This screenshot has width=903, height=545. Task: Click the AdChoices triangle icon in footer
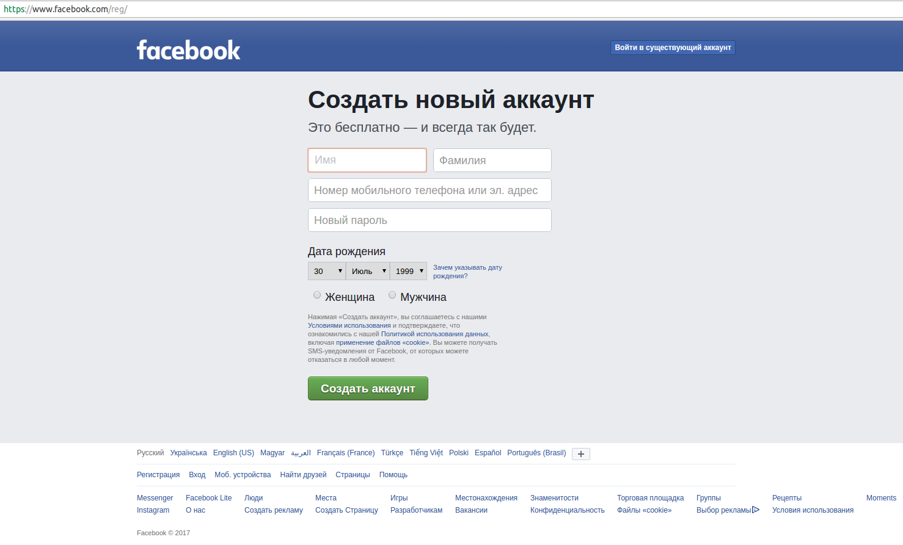(756, 510)
